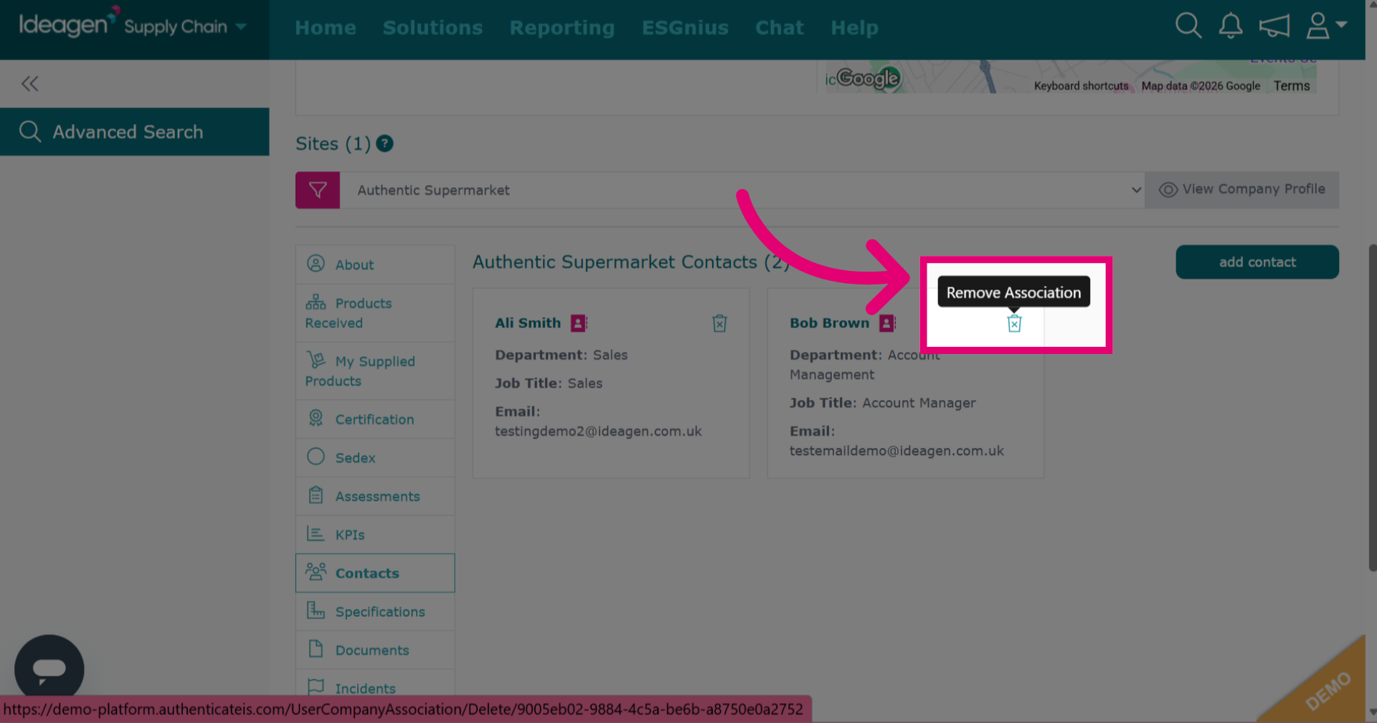This screenshot has height=723, width=1377.
Task: Open the Certification section
Action: tap(375, 419)
